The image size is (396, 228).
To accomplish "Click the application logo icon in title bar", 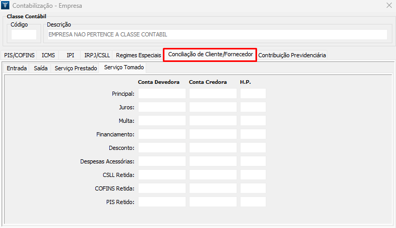I will (6, 6).
